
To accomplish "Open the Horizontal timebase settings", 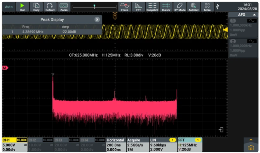I will (116, 145).
